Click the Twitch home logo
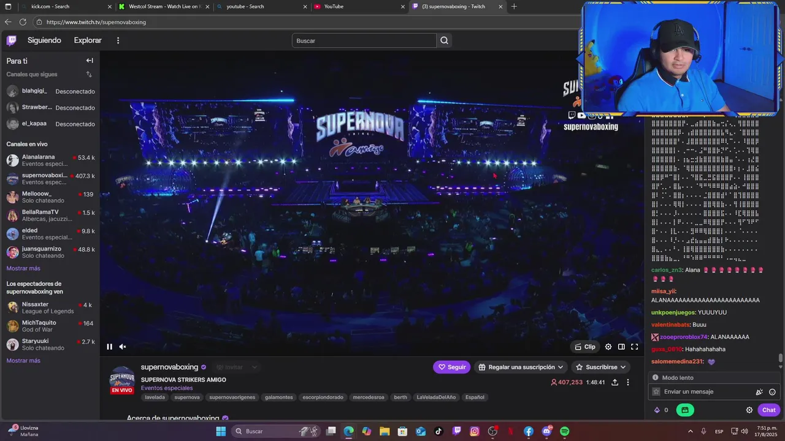Viewport: 785px width, 441px height. coord(12,40)
